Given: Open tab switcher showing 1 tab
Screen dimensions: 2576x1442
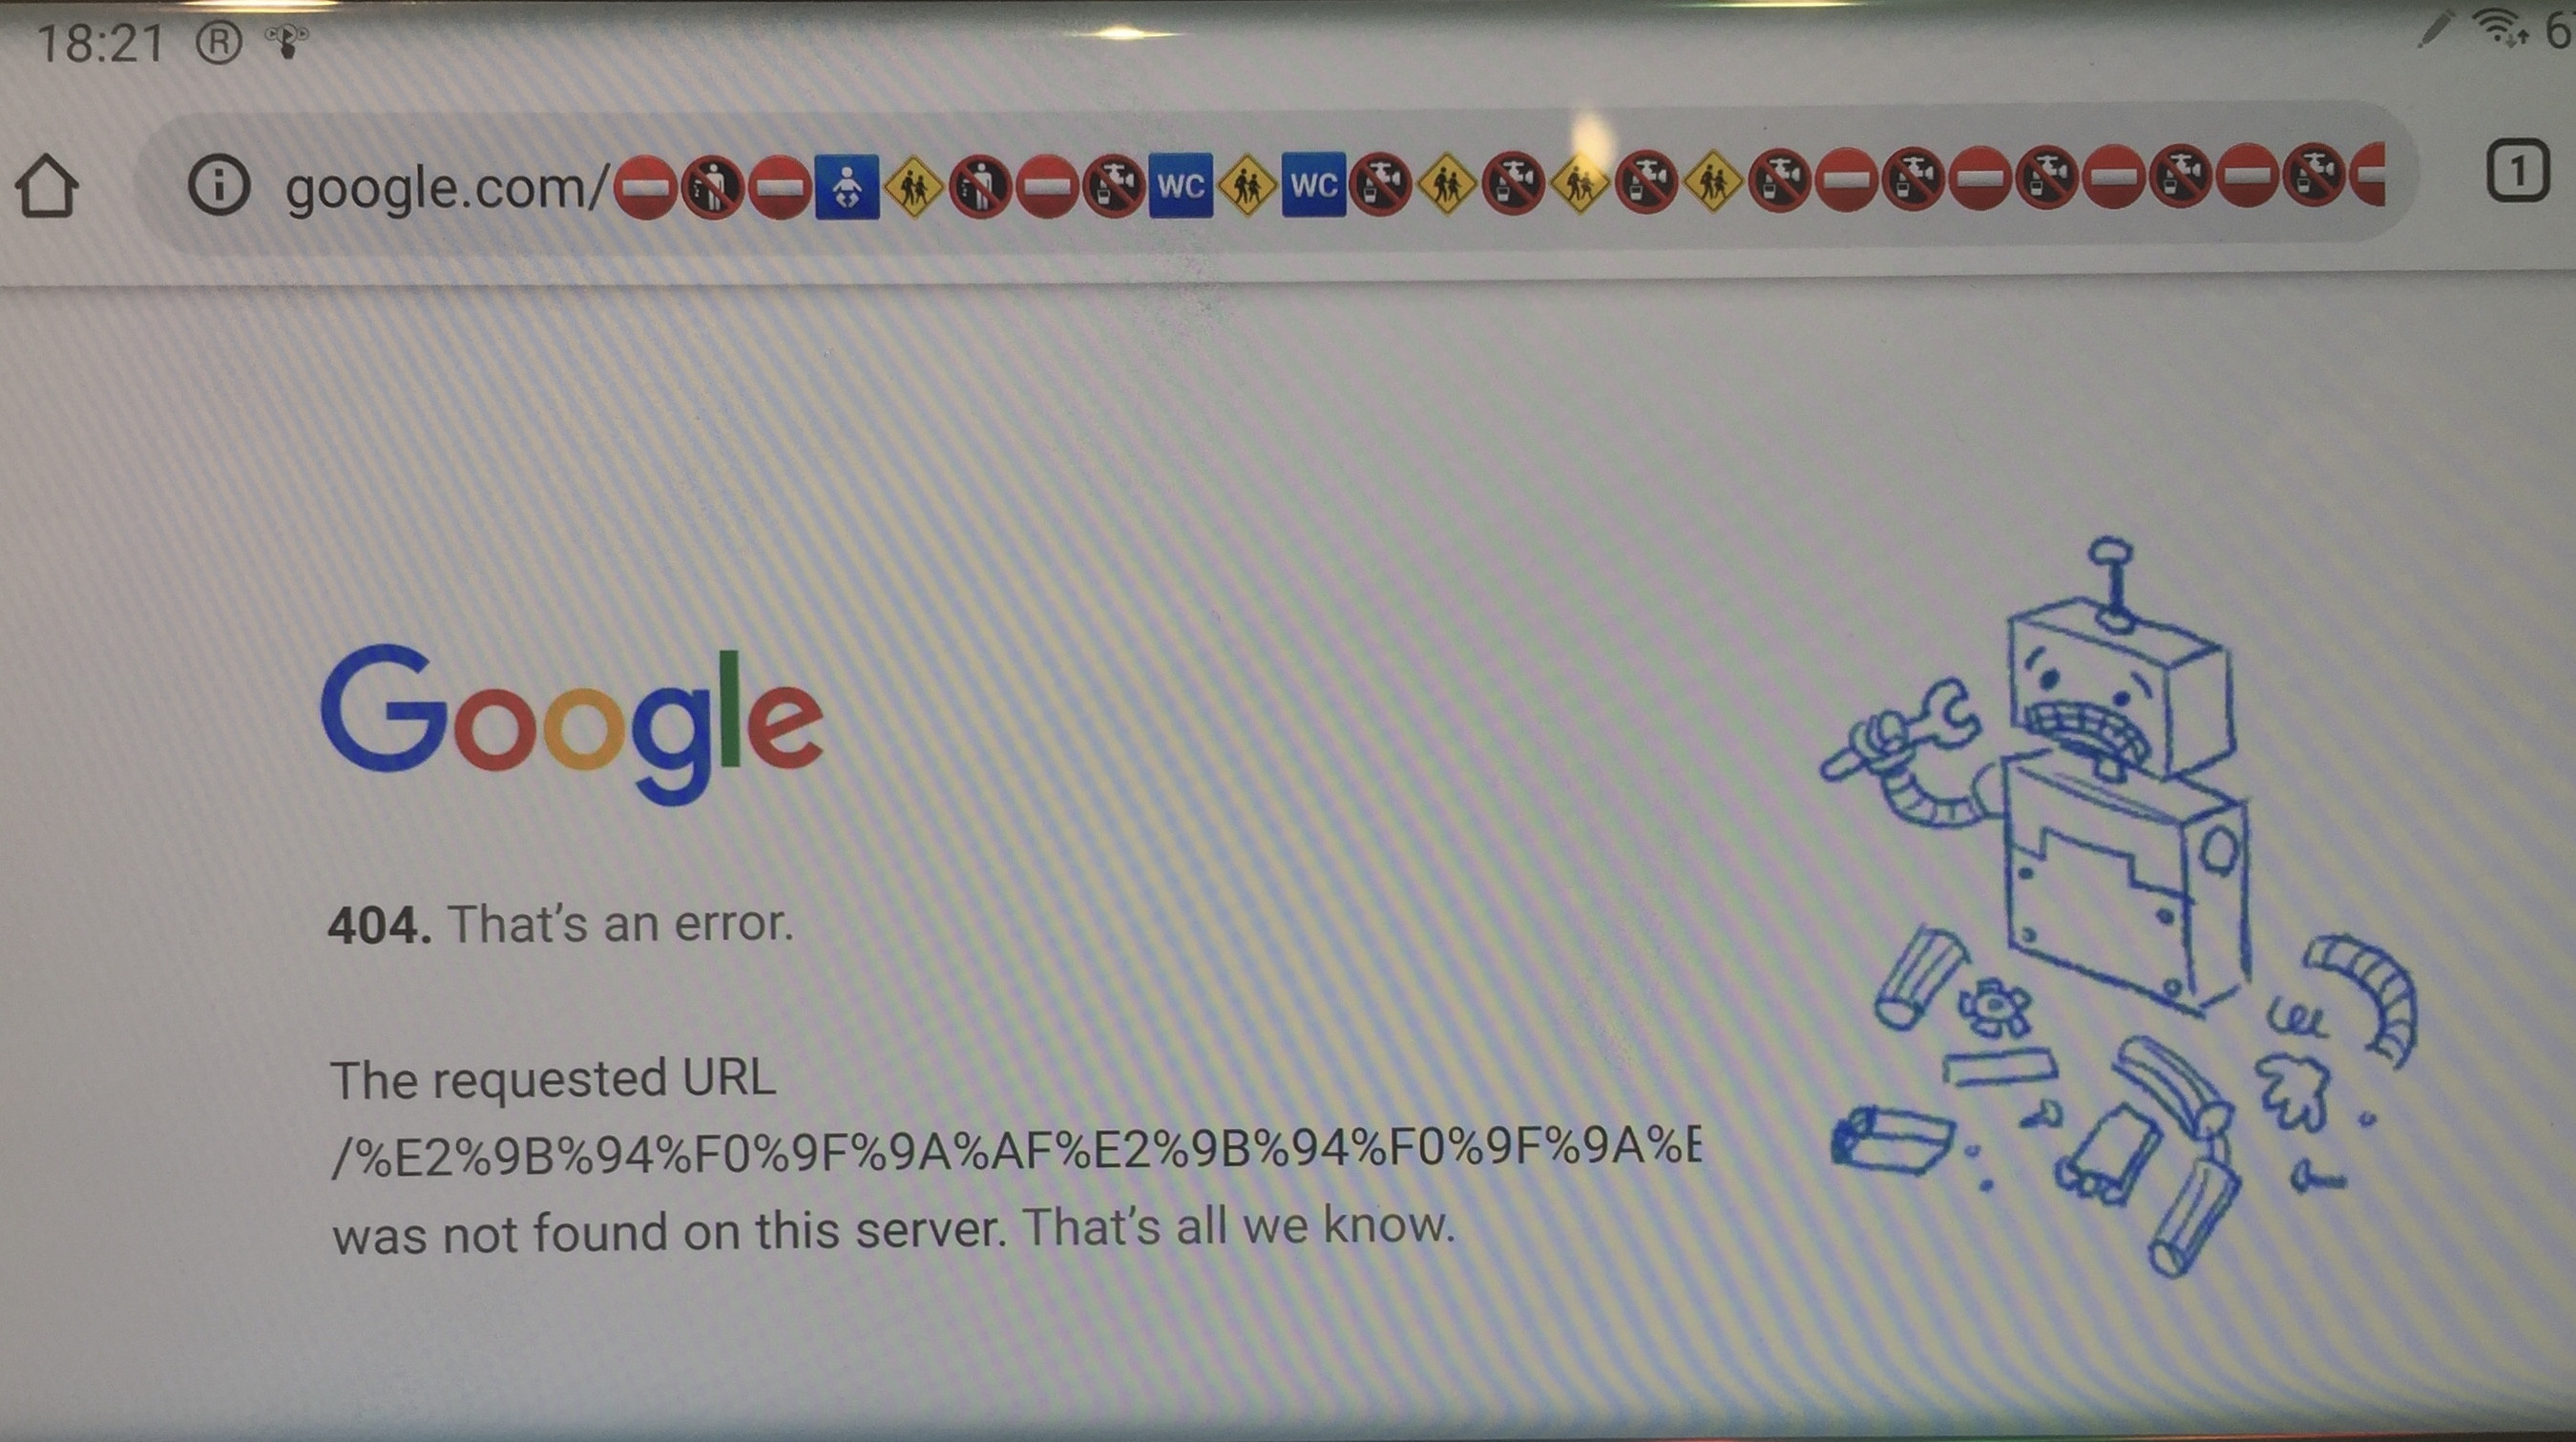Looking at the screenshot, I should 2517,172.
